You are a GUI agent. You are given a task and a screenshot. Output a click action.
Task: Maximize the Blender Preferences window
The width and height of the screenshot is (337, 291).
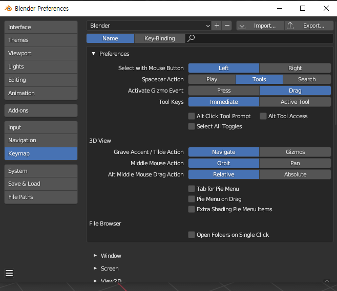[303, 8]
